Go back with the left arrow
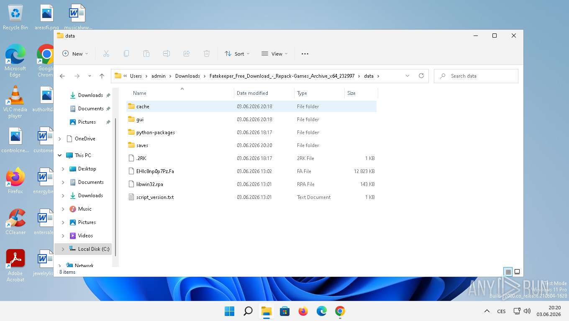 (62, 76)
